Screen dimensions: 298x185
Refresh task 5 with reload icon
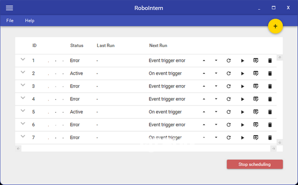[x=228, y=112]
